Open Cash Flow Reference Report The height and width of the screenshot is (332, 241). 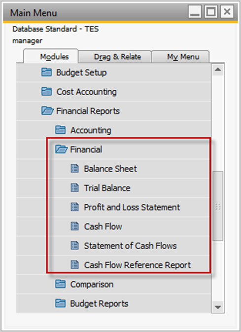tap(138, 265)
